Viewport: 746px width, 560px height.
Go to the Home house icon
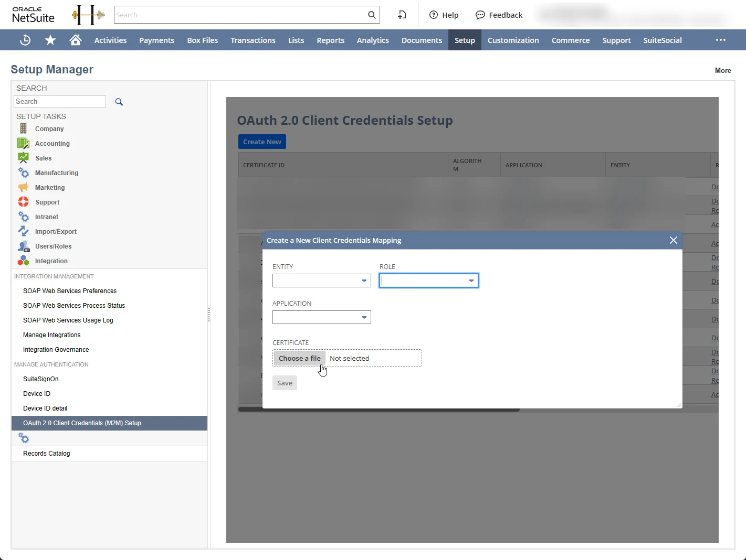(76, 40)
